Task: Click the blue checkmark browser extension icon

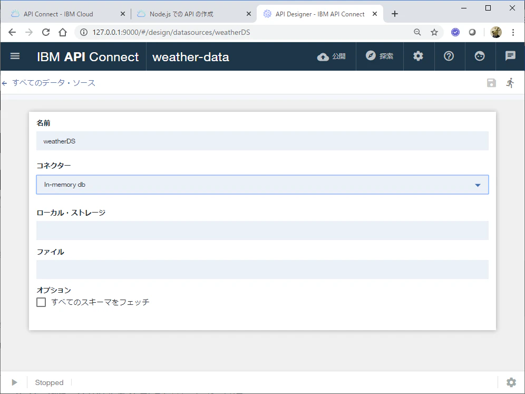Action: click(x=455, y=32)
